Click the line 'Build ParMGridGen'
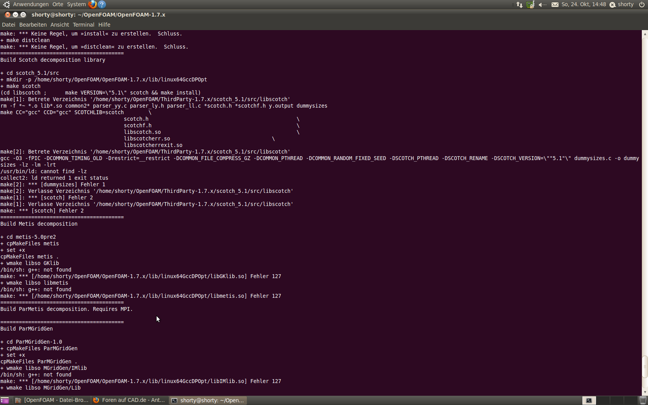The height and width of the screenshot is (405, 648). [x=27, y=329]
